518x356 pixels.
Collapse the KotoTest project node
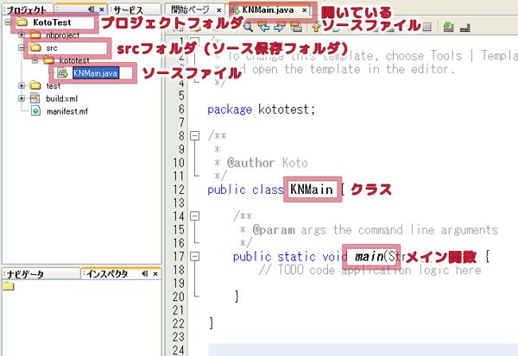(x=8, y=22)
